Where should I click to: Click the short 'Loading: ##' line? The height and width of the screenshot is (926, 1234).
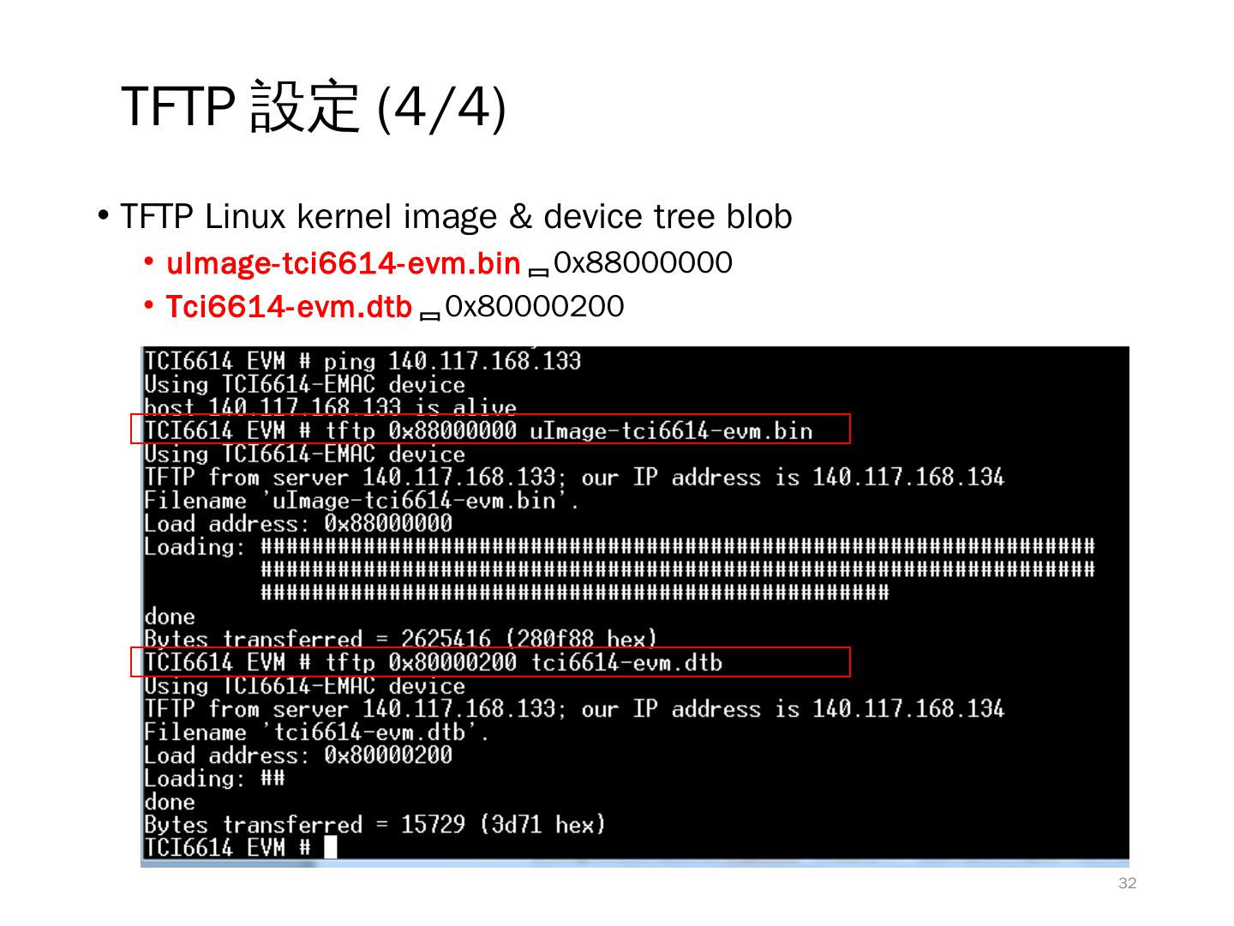tap(214, 778)
